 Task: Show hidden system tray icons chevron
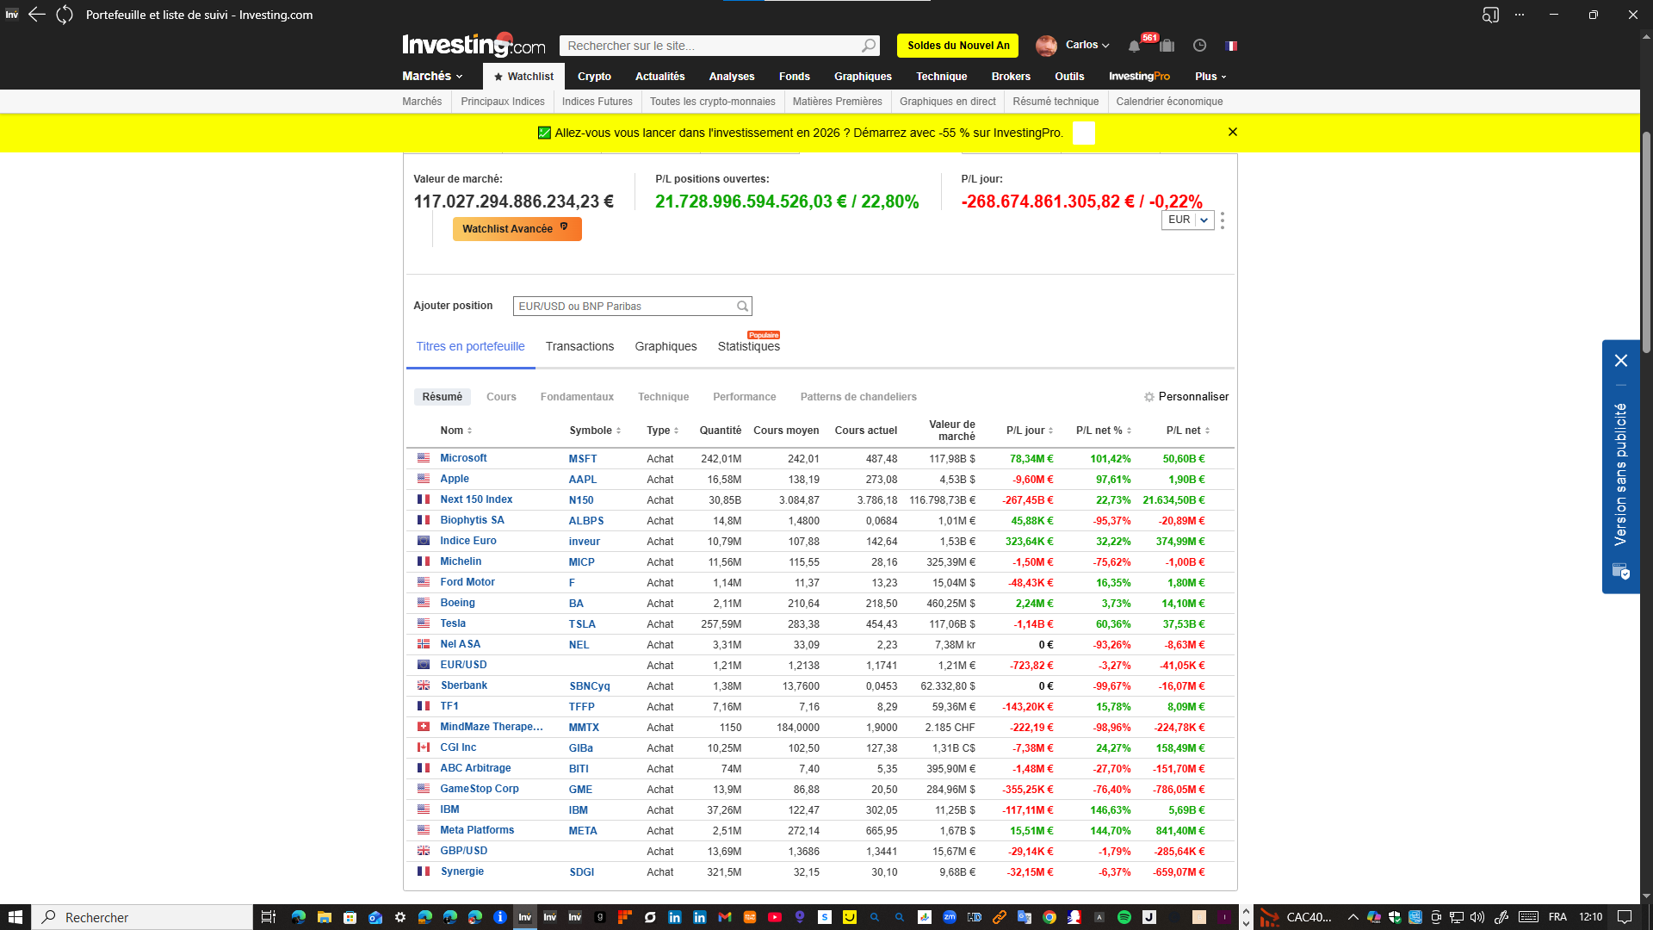coord(1353,917)
